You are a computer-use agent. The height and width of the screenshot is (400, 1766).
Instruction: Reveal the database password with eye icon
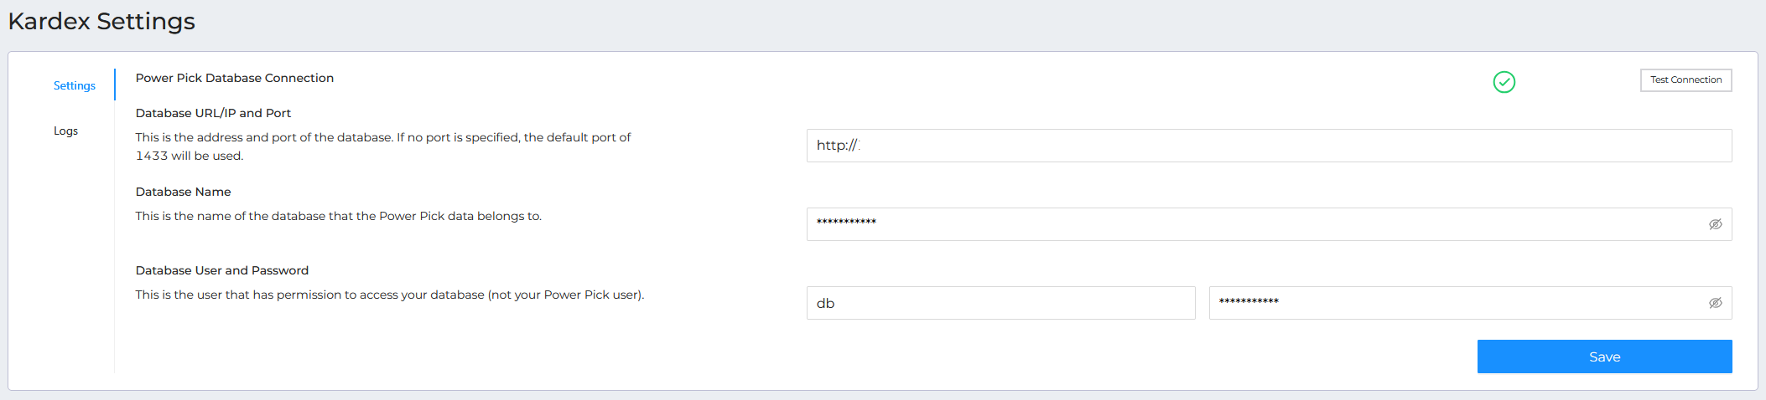click(x=1715, y=303)
